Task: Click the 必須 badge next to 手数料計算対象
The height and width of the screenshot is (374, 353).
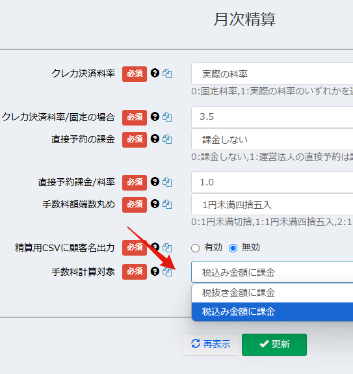Action: point(135,272)
